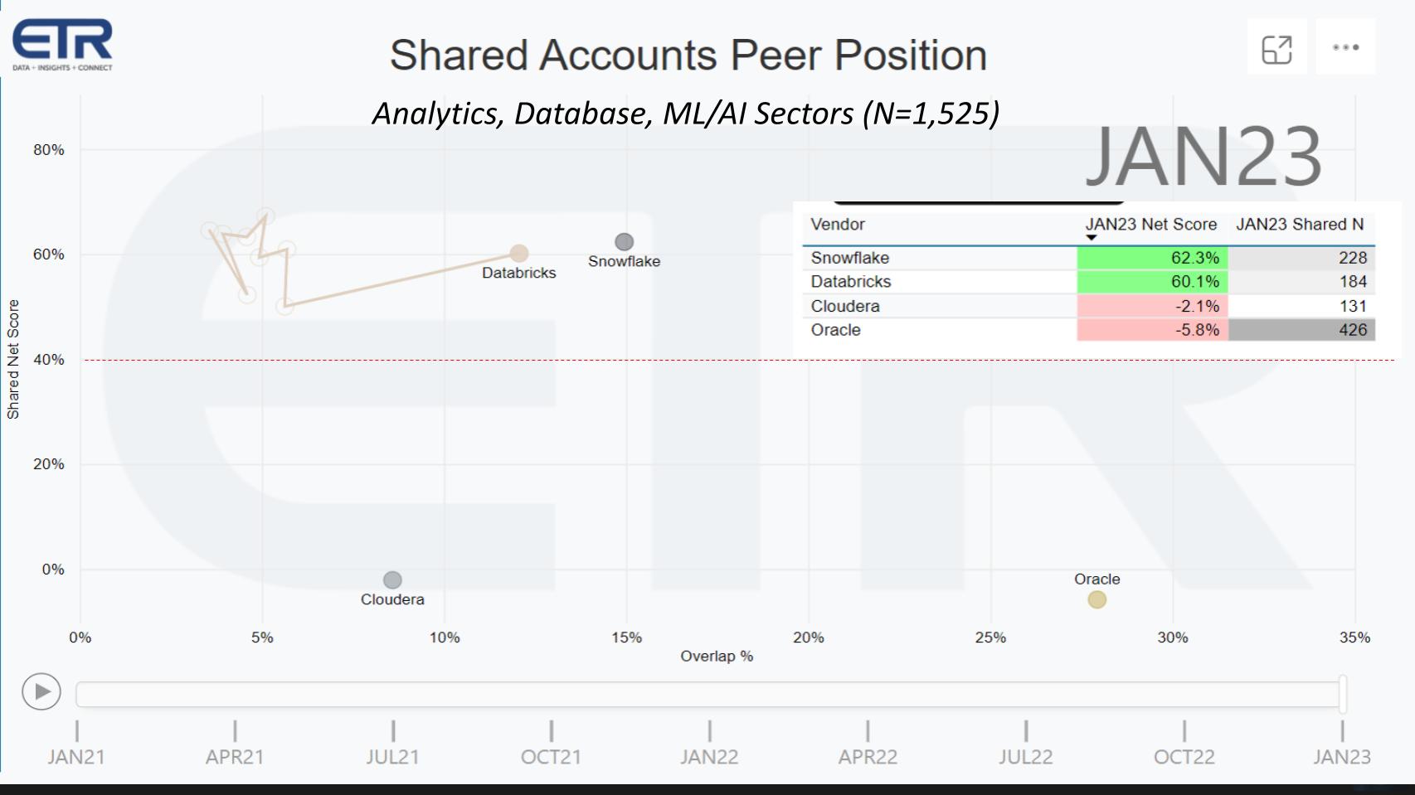Screen dimensions: 1415x795
Task: Click the expand to fullscreen icon
Action: pos(1277,47)
